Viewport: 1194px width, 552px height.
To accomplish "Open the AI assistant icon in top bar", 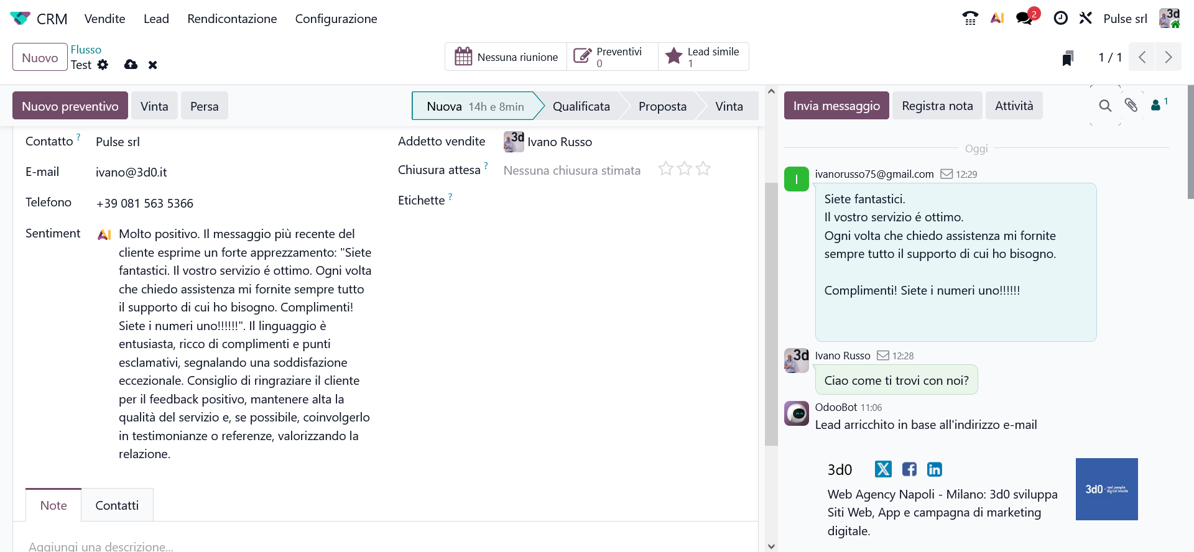I will 997,19.
